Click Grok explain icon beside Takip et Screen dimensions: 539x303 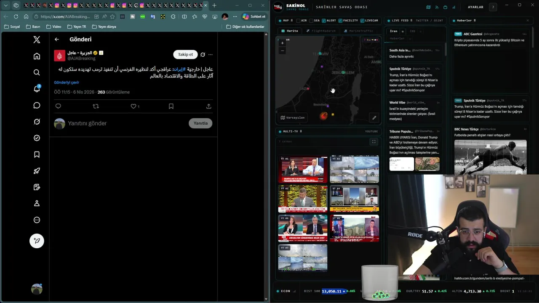coord(203,55)
